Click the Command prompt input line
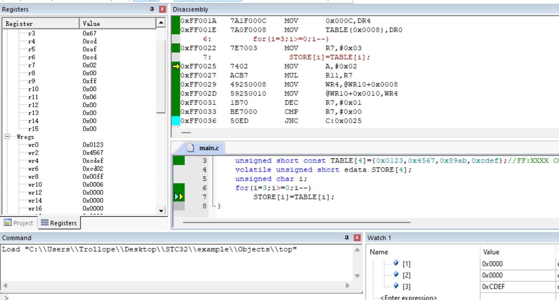Screen dimensions: 559x300 (182, 297)
